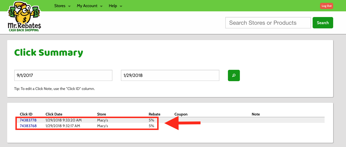Select the end date field showing 1/29/2018
Image resolution: width=346 pixels, height=147 pixels.
point(170,75)
